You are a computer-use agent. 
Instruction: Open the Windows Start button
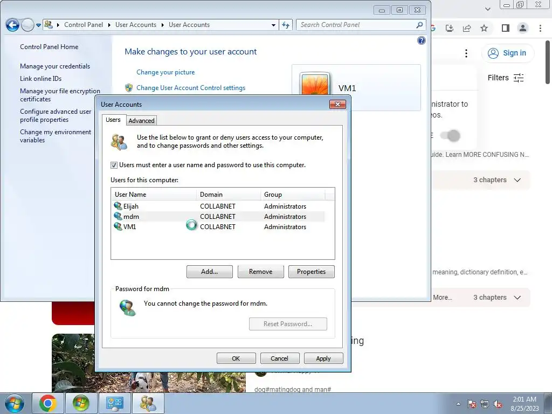(x=15, y=403)
